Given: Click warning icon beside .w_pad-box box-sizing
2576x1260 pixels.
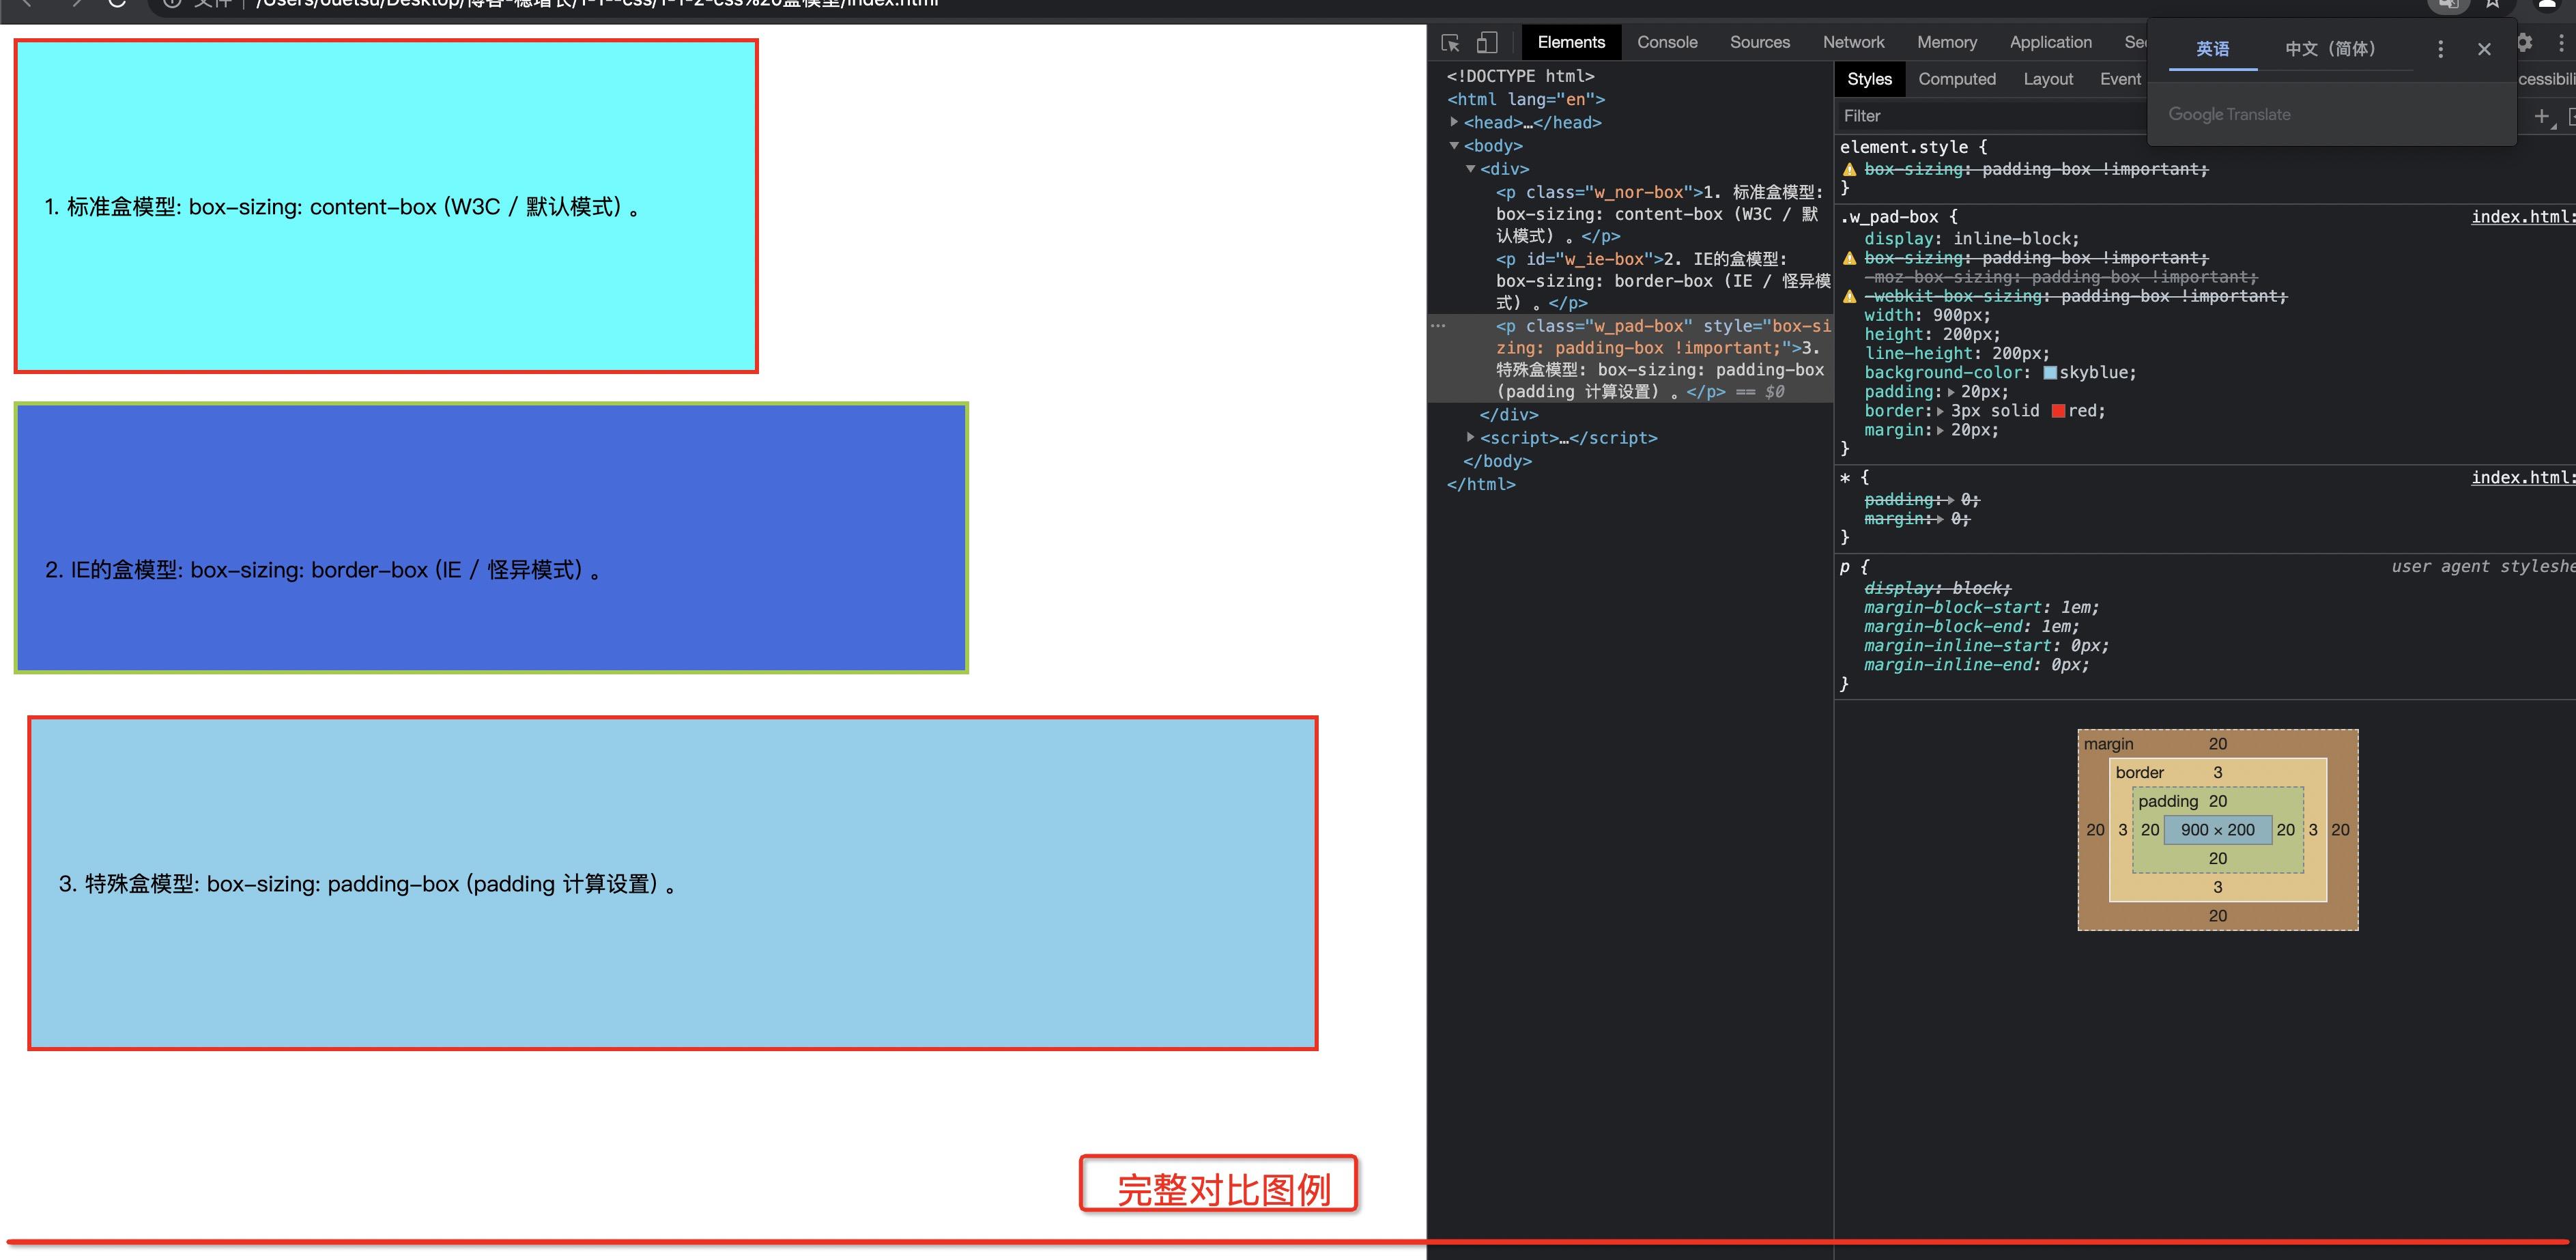Looking at the screenshot, I should (1850, 258).
